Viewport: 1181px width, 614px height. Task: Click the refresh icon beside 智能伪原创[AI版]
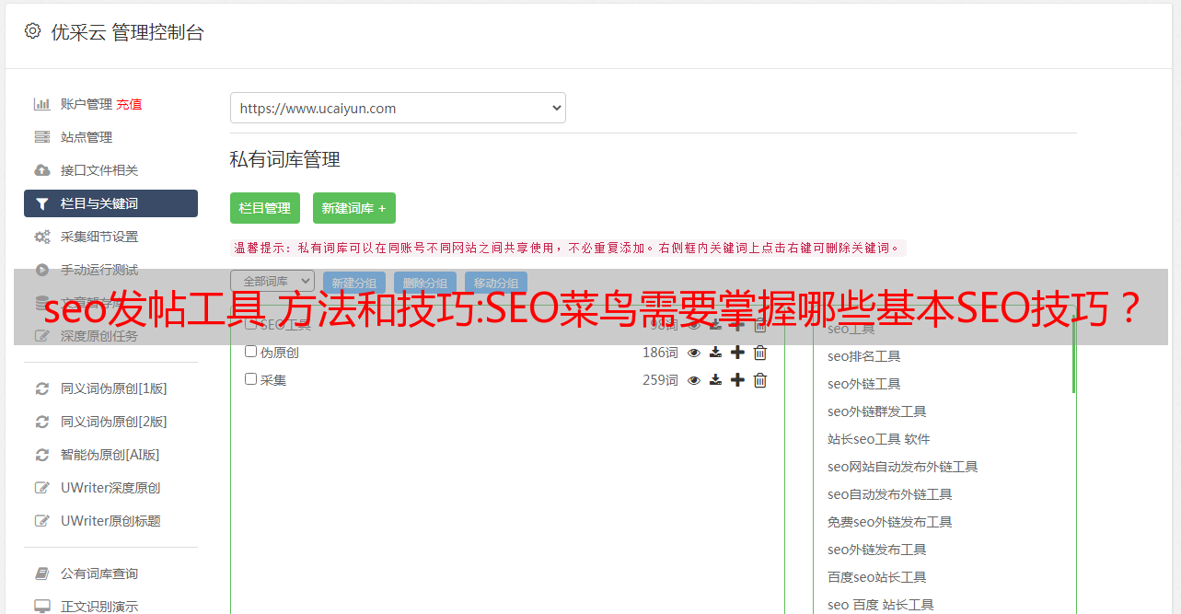[41, 455]
